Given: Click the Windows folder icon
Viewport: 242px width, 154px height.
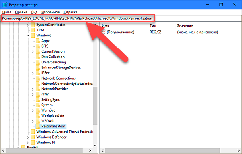Looking at the screenshot, I should pos(33,35).
